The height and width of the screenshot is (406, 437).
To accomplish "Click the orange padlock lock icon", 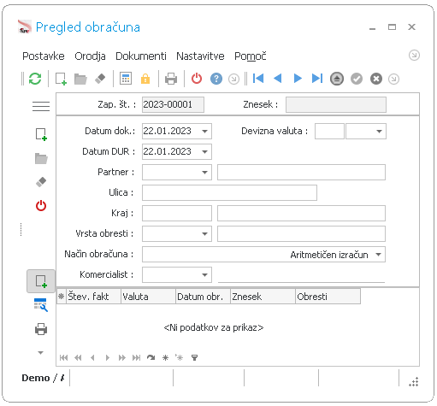I will click(x=145, y=79).
